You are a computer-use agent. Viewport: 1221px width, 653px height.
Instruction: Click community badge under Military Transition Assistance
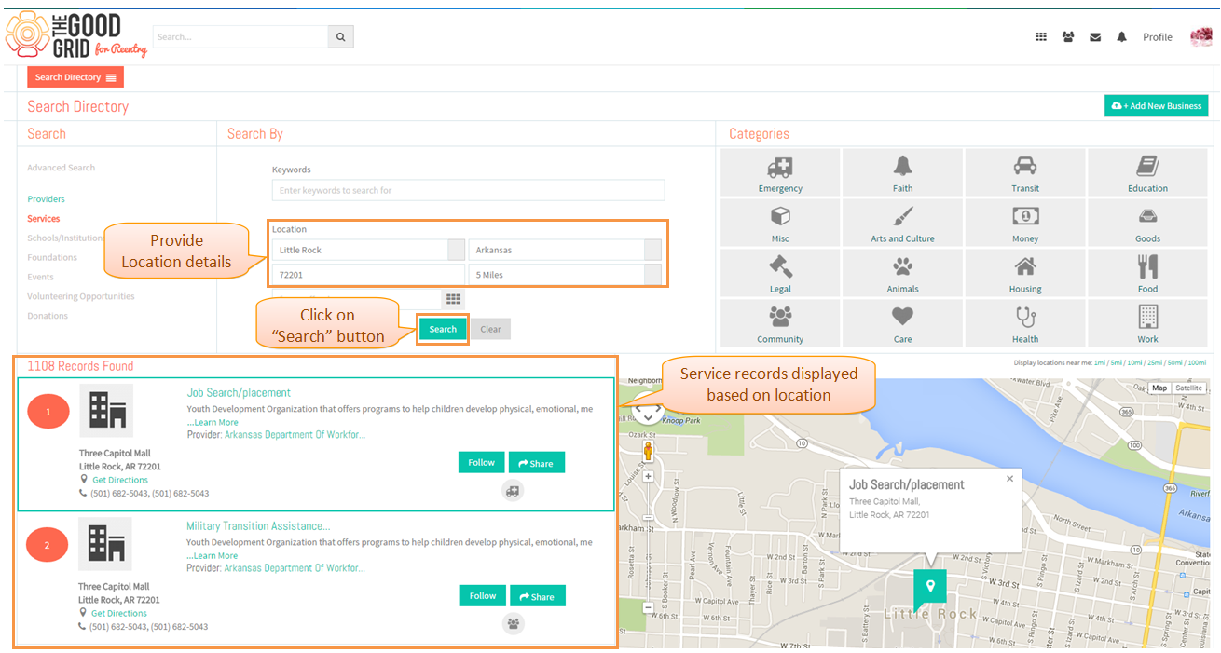[514, 624]
